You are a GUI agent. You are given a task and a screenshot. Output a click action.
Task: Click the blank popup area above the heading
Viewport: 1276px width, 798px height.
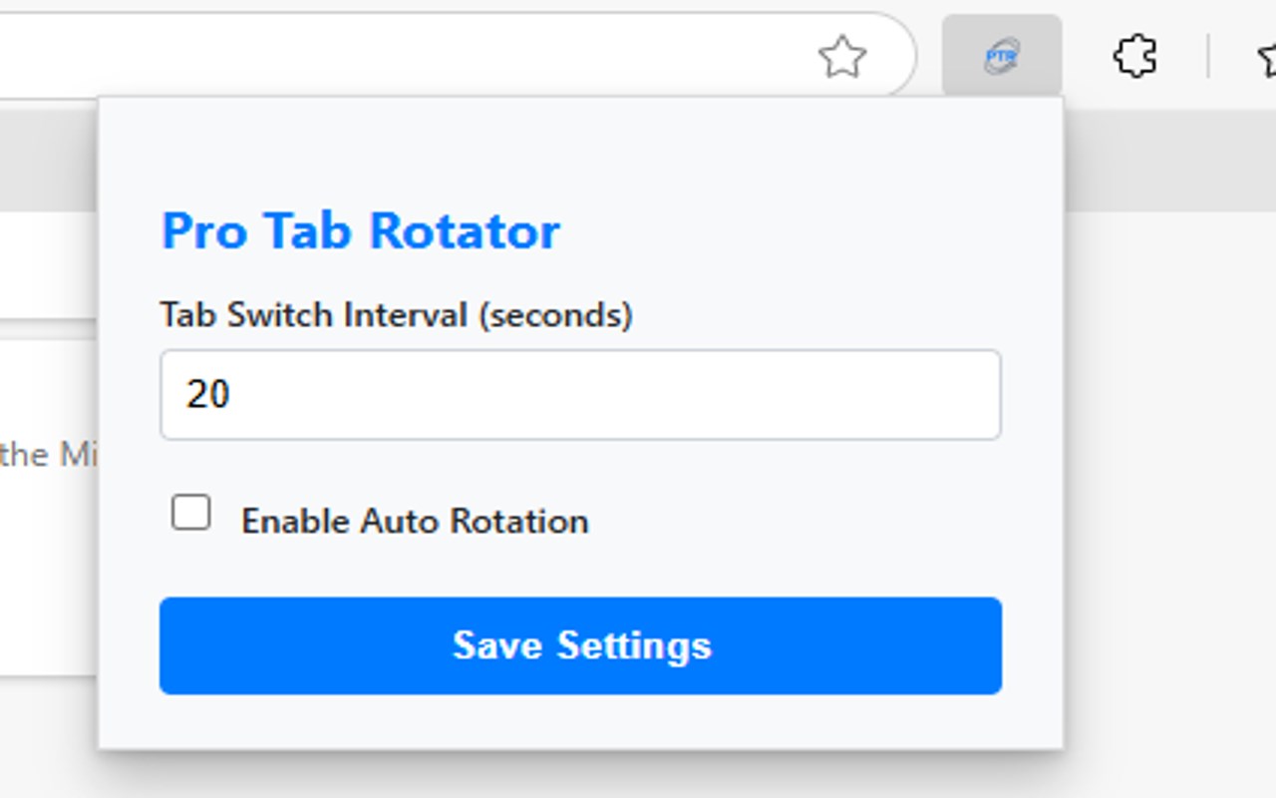(580, 150)
